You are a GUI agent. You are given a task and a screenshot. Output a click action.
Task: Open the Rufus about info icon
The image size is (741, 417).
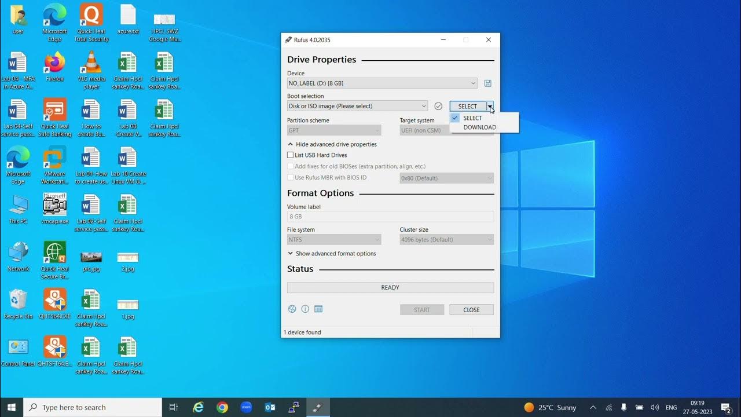click(305, 309)
